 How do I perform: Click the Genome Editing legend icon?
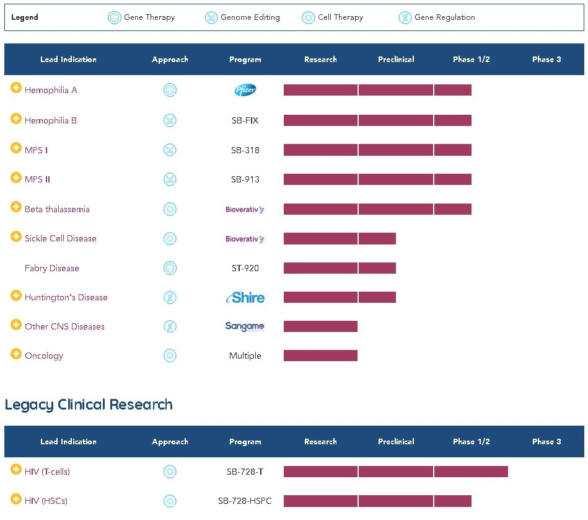211,18
